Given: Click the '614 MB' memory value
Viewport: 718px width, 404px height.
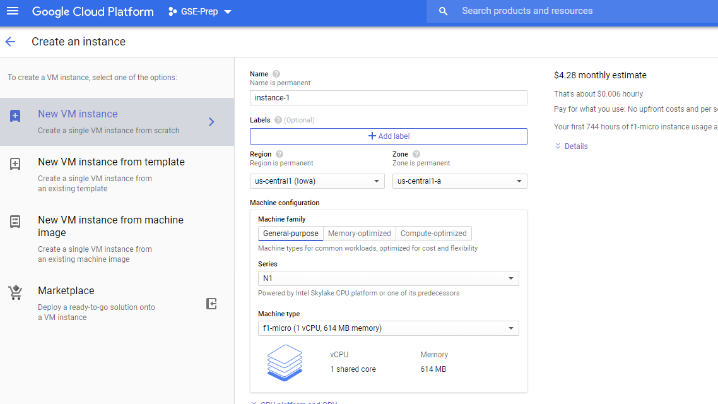Looking at the screenshot, I should 433,369.
